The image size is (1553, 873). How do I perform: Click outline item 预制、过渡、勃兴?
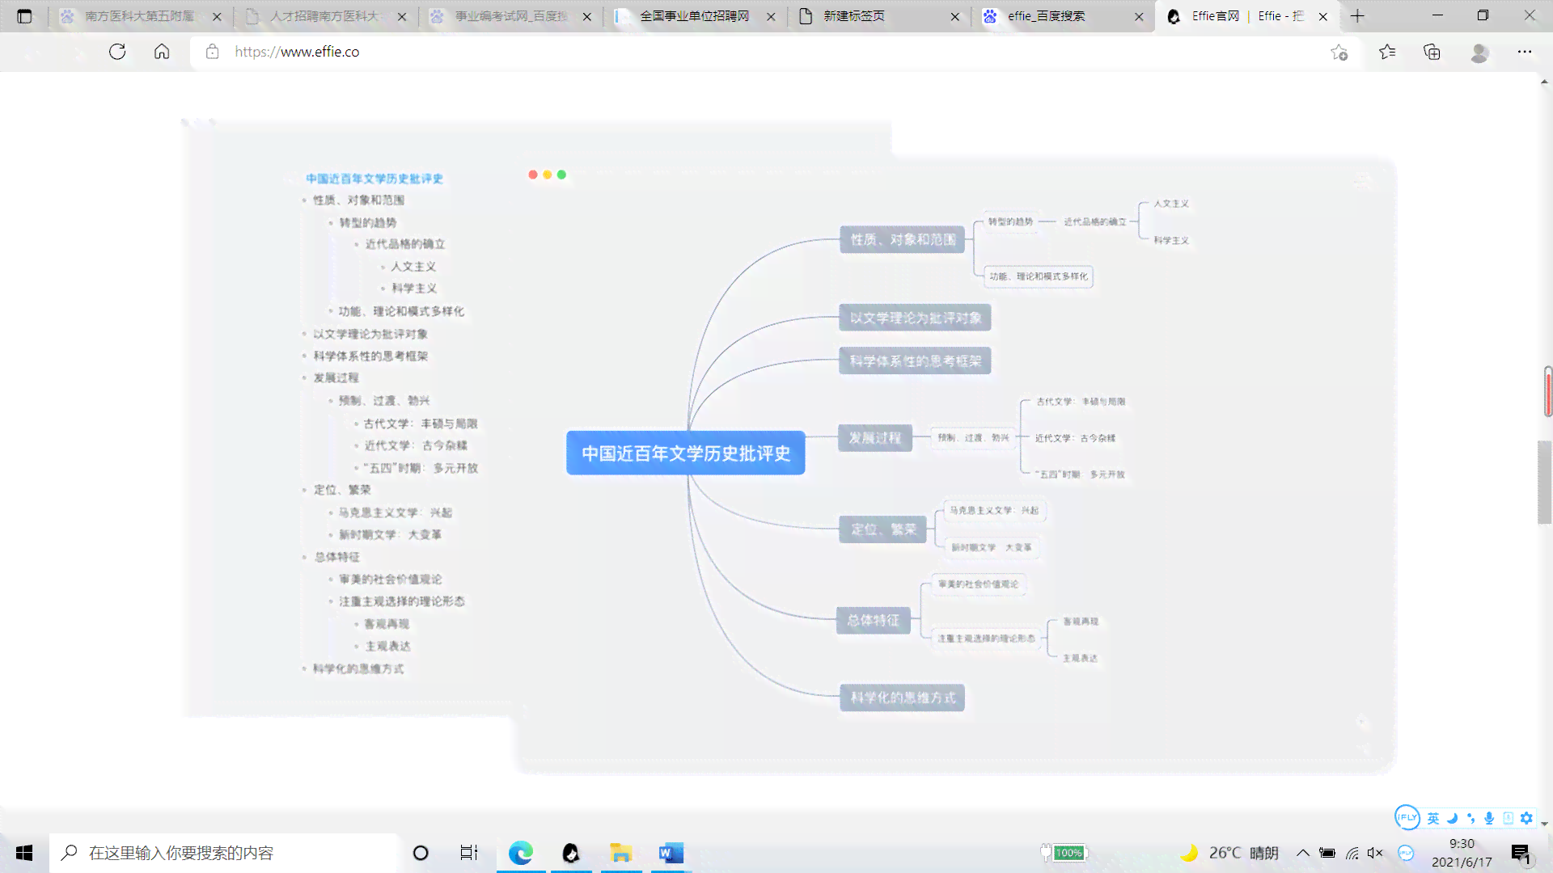[384, 400]
